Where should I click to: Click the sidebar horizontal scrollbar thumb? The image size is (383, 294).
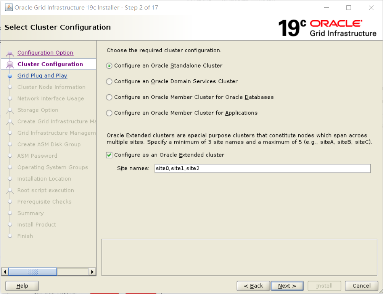pos(33,272)
